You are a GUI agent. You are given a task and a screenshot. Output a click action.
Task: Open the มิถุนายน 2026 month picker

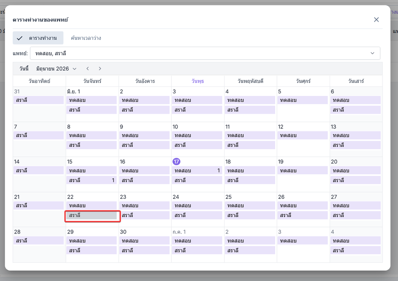[56, 68]
